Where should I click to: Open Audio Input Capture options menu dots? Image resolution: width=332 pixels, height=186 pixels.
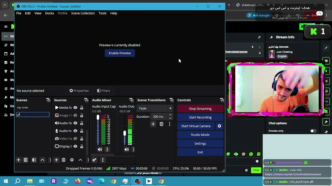[107, 149]
